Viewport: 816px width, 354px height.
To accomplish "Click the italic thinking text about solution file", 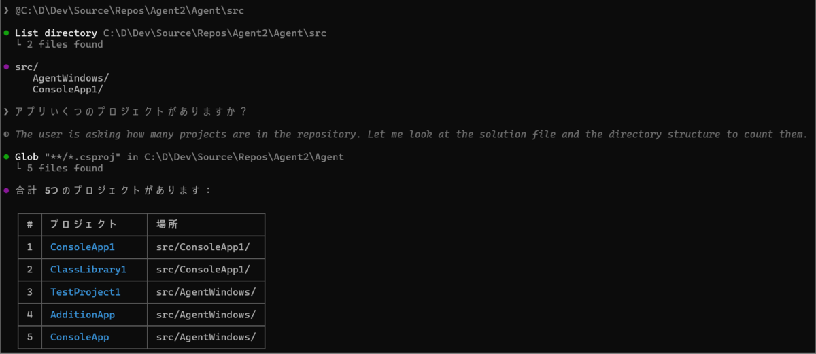I will (411, 135).
